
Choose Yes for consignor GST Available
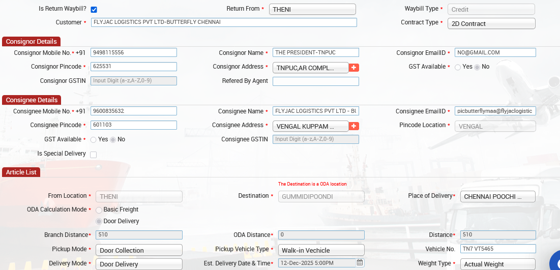(458, 67)
